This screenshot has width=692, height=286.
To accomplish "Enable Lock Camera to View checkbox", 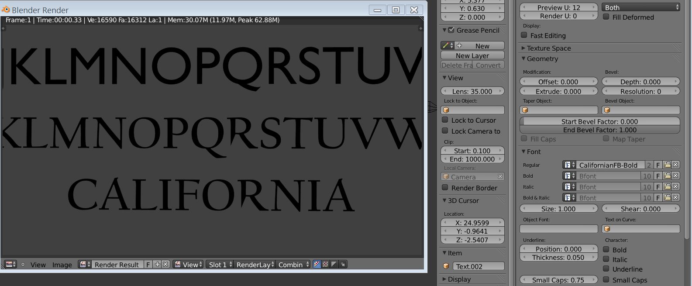I will 445,131.
